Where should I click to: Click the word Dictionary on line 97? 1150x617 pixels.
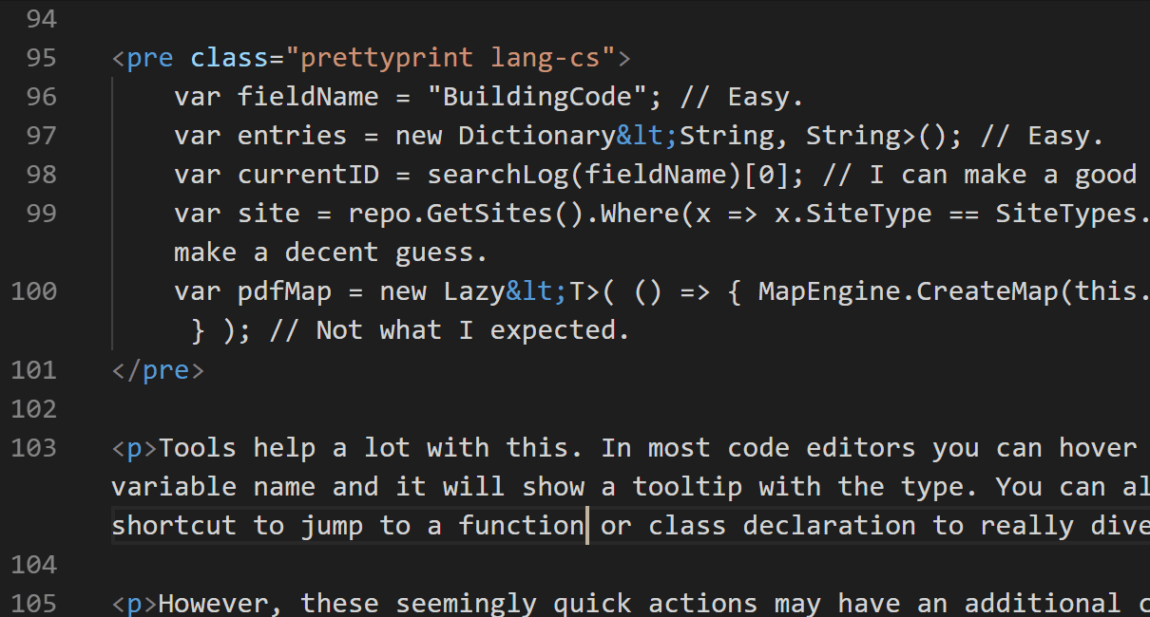(537, 137)
